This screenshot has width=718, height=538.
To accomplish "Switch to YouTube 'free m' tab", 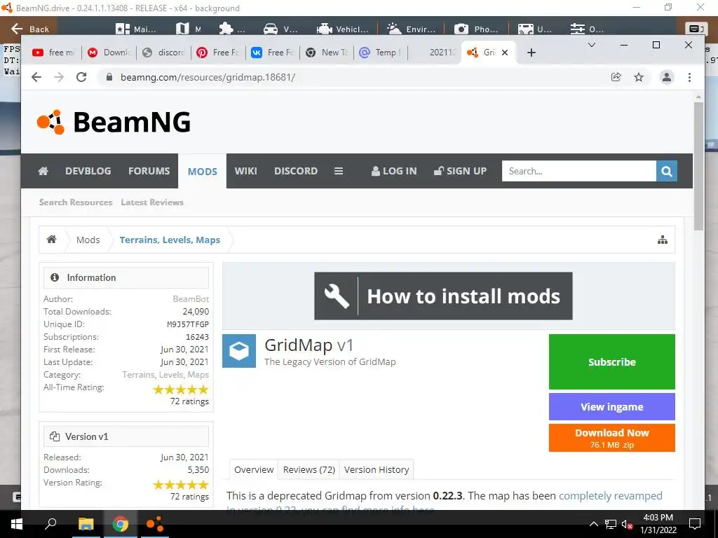I will coord(54,53).
